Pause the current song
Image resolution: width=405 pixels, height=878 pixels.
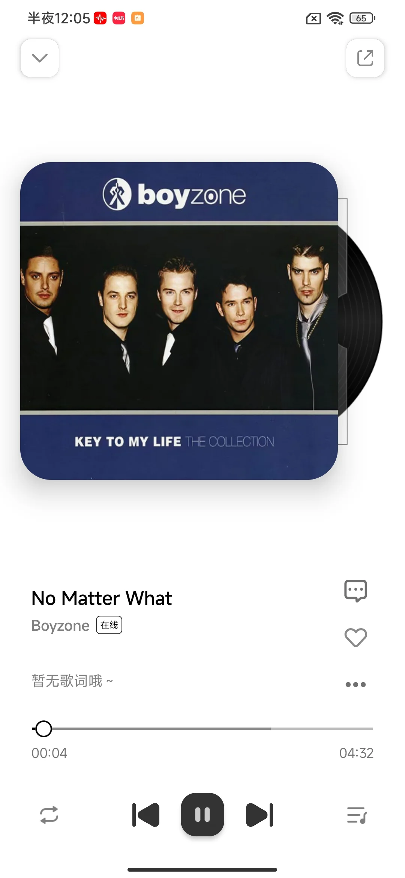pyautogui.click(x=202, y=815)
